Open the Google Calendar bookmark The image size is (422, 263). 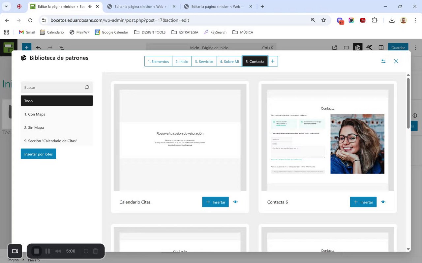coord(111,32)
